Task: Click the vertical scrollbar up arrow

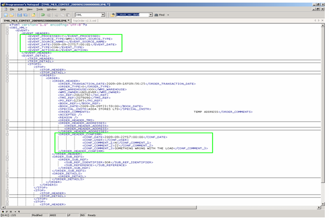Action: pyautogui.click(x=323, y=25)
